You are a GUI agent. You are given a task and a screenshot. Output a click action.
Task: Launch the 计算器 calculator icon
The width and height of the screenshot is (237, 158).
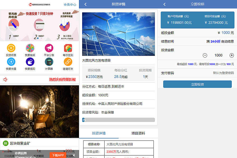coord(49,62)
